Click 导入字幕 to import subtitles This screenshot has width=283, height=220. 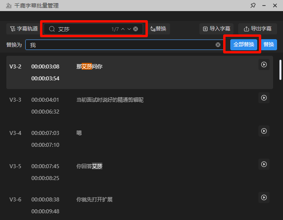[216, 29]
